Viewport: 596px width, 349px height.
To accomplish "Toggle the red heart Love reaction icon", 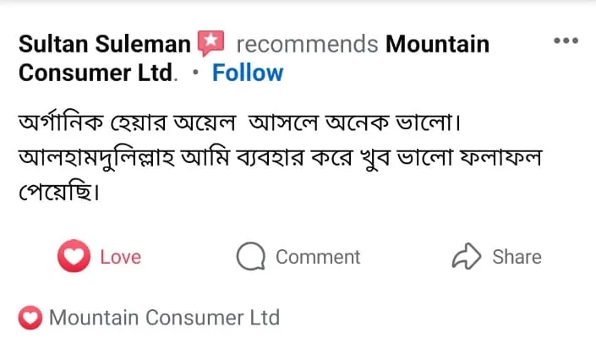I will [x=74, y=257].
